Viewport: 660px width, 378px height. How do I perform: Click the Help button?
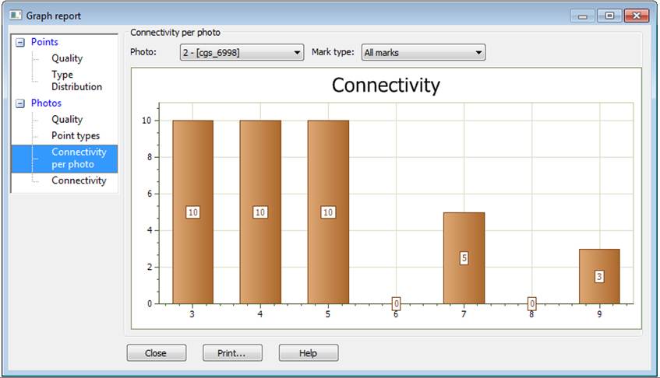(308, 353)
